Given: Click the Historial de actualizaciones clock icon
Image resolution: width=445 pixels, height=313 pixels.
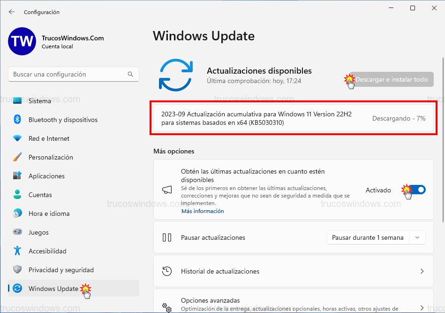Looking at the screenshot, I should [167, 271].
